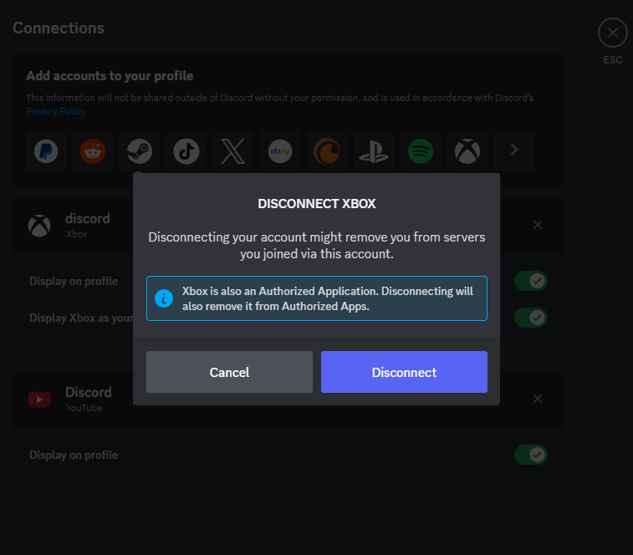
Task: Click the Xbox icon in the accounts row
Action: pyautogui.click(x=467, y=151)
